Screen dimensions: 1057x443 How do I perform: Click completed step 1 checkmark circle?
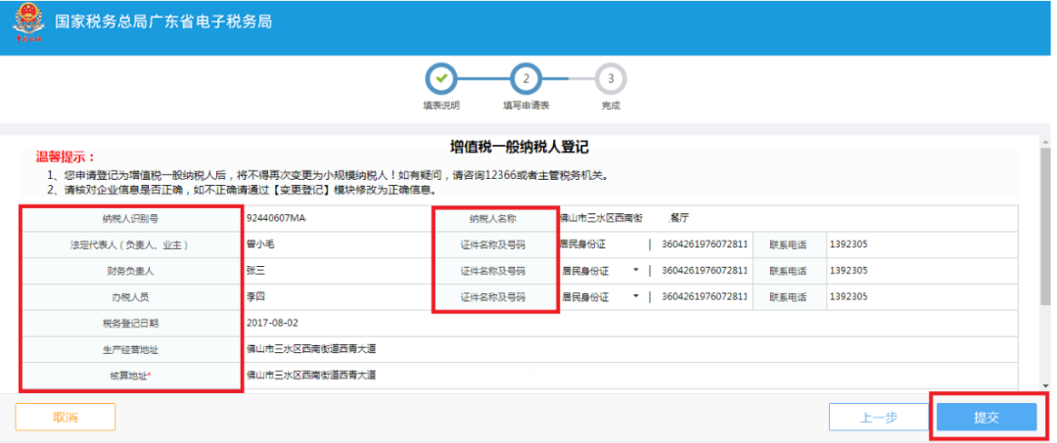[x=441, y=79]
